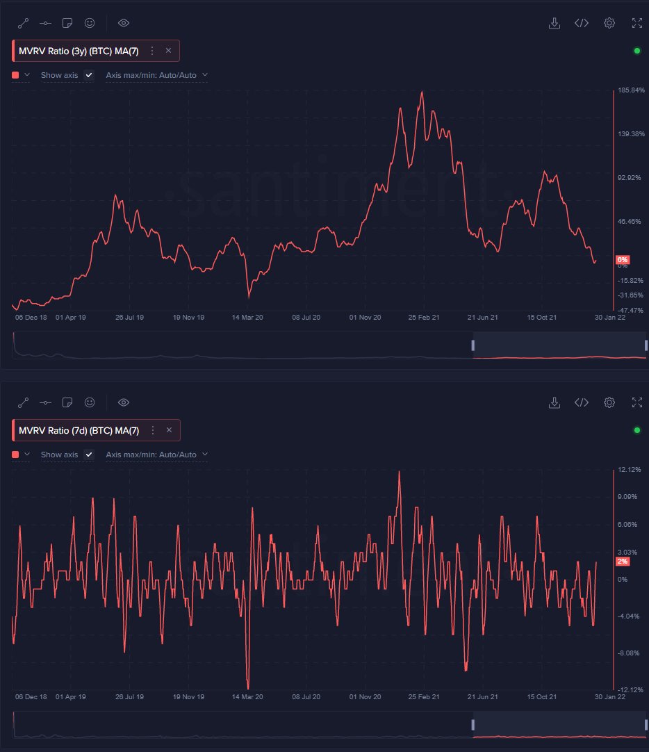
Task: Download the 3y MVRV chart
Action: click(x=554, y=23)
